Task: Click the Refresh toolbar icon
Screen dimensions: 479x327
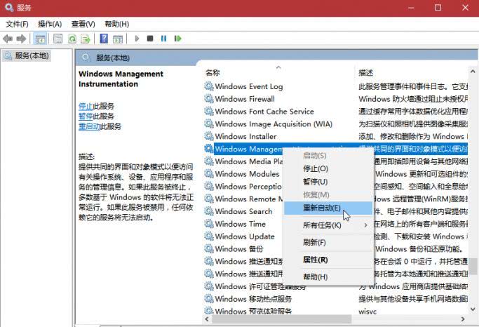Action: click(72, 39)
